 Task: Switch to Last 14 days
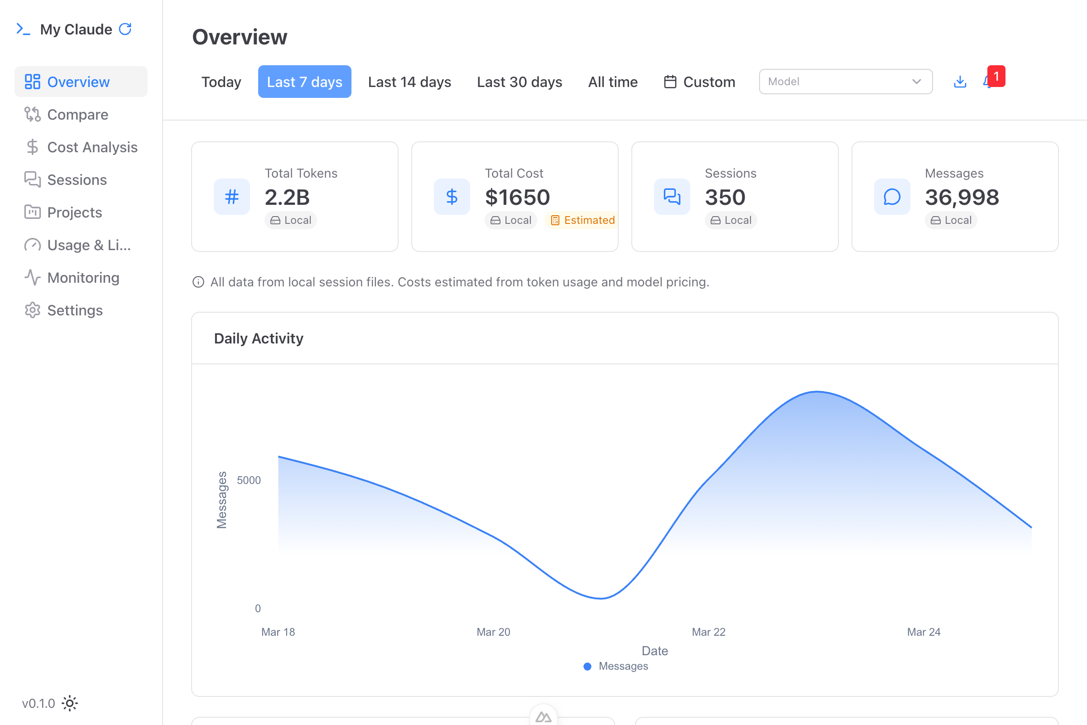pos(409,82)
